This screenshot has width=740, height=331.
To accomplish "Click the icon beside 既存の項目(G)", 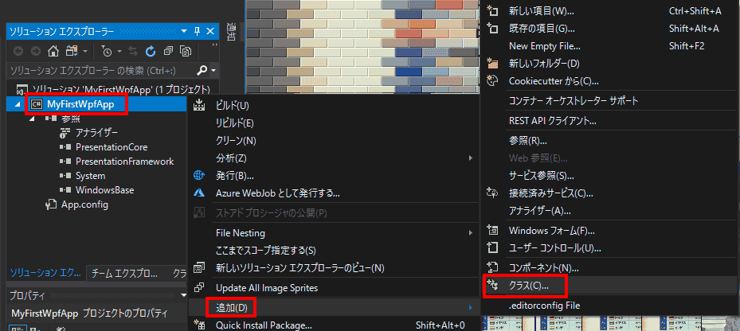I will 493,29.
